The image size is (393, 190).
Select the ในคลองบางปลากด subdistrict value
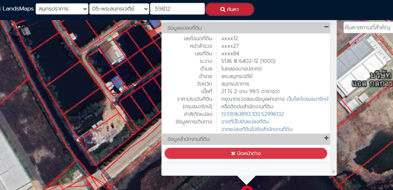tap(242, 69)
